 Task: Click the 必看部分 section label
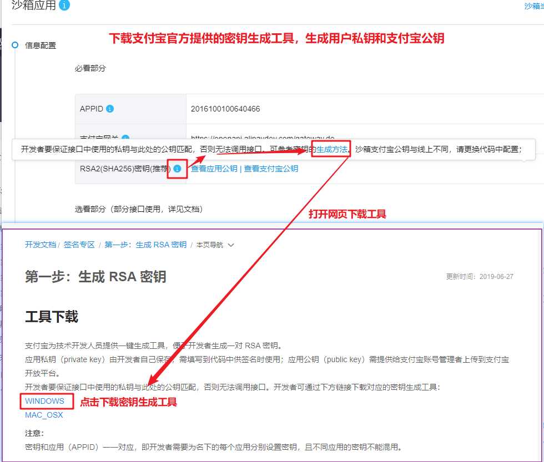[90, 68]
